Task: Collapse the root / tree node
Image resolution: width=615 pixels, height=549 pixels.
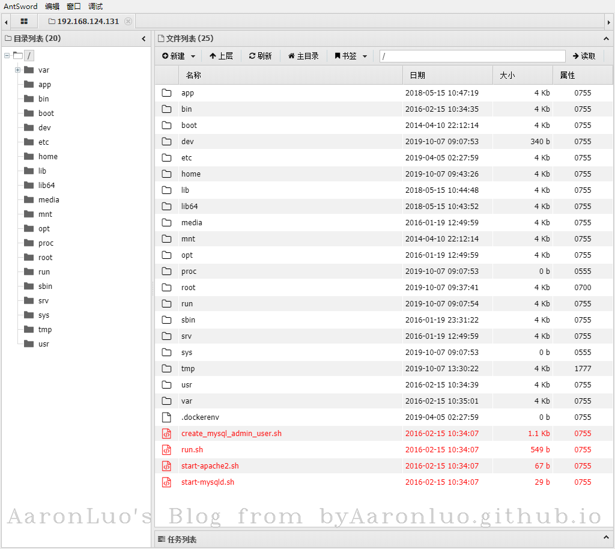Action: (x=7, y=56)
